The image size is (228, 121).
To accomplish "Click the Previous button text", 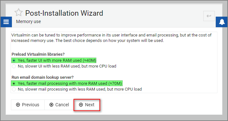I will click(x=31, y=105).
